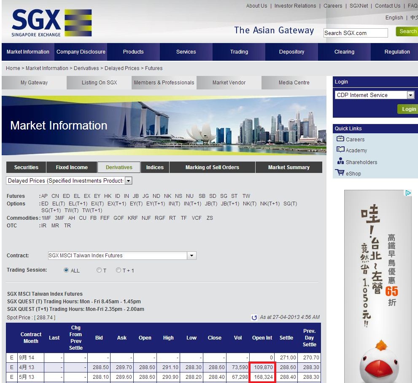Click the 109,870 open interest cell
The image size is (418, 383).
262,367
